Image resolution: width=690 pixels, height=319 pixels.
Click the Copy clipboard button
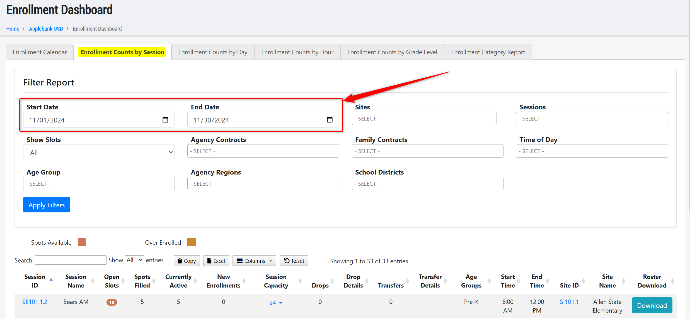[187, 261]
